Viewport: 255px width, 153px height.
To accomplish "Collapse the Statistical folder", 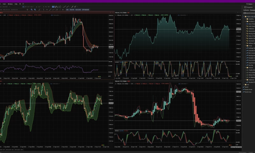I will pos(245,80).
